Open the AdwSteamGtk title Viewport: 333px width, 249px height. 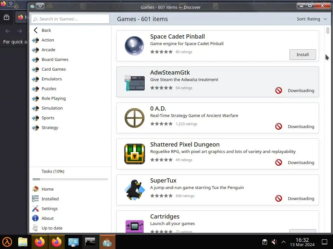170,72
